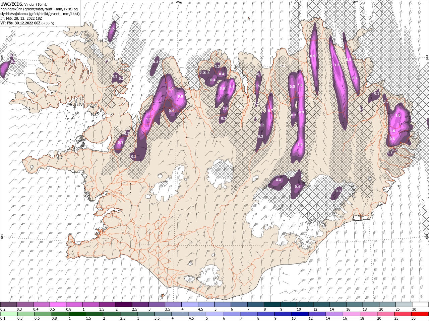The width and height of the screenshot is (429, 321).
Task: Click the '1.2' value on the western snow band
Action: pyautogui.click(x=148, y=119)
